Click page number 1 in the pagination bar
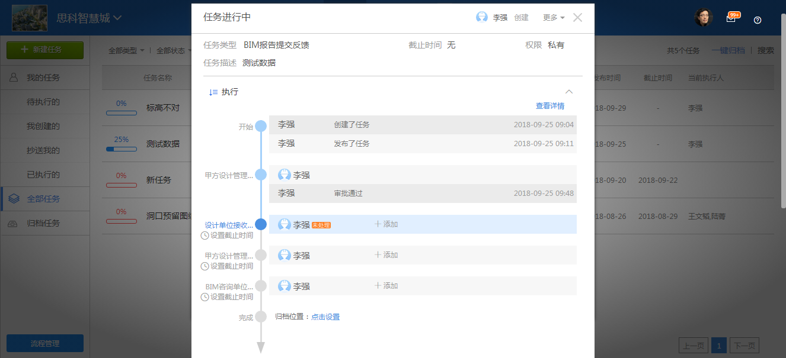Image resolution: width=786 pixels, height=358 pixels. click(x=718, y=345)
